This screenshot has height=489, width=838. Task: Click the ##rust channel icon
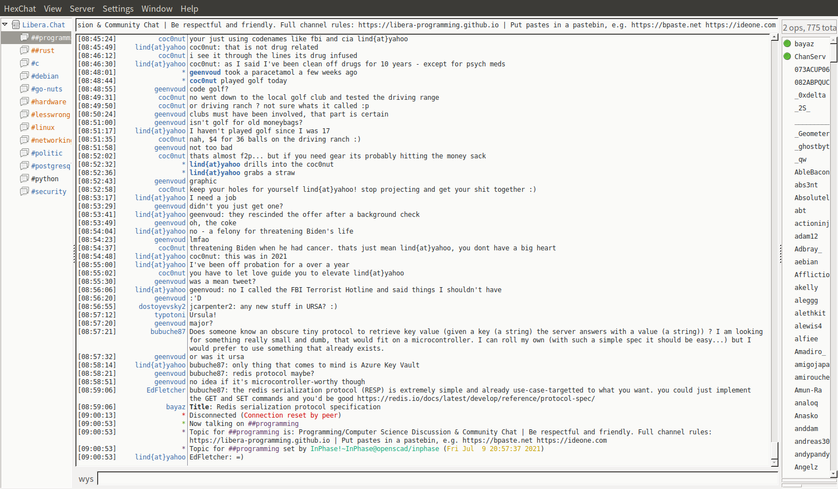pos(25,50)
